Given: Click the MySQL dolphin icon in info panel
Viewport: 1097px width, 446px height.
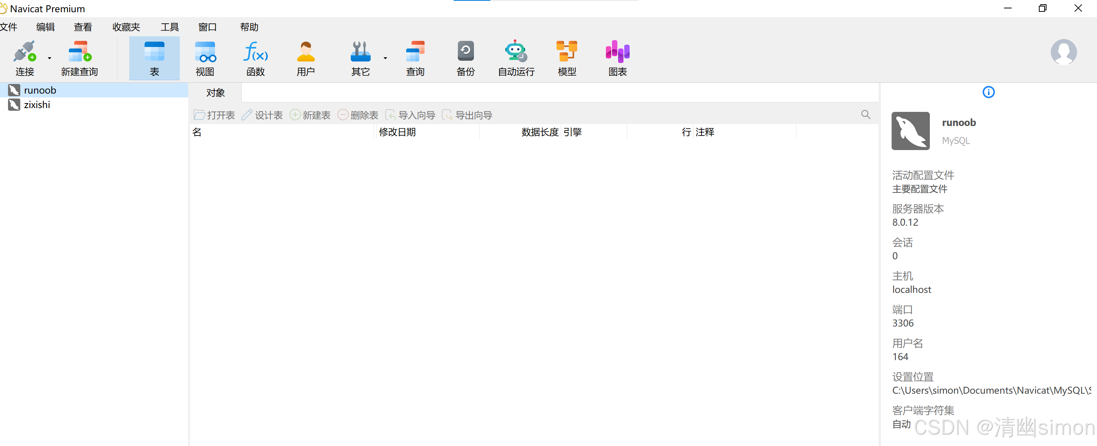Looking at the screenshot, I should click(x=910, y=131).
